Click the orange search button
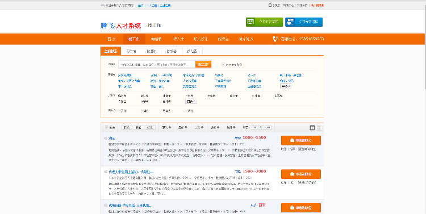This screenshot has height=214, width=426. tap(203, 64)
